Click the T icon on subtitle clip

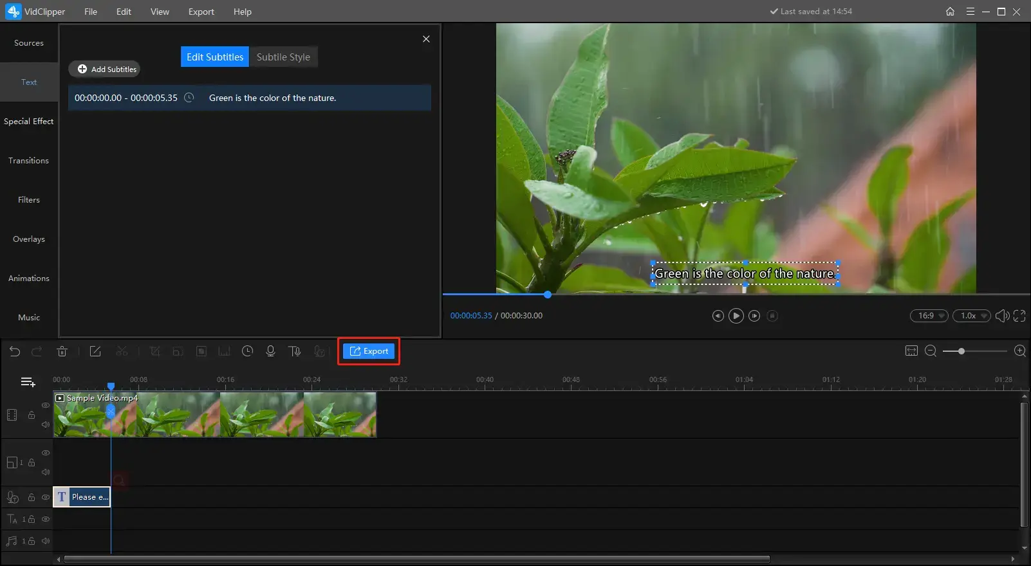click(x=62, y=497)
